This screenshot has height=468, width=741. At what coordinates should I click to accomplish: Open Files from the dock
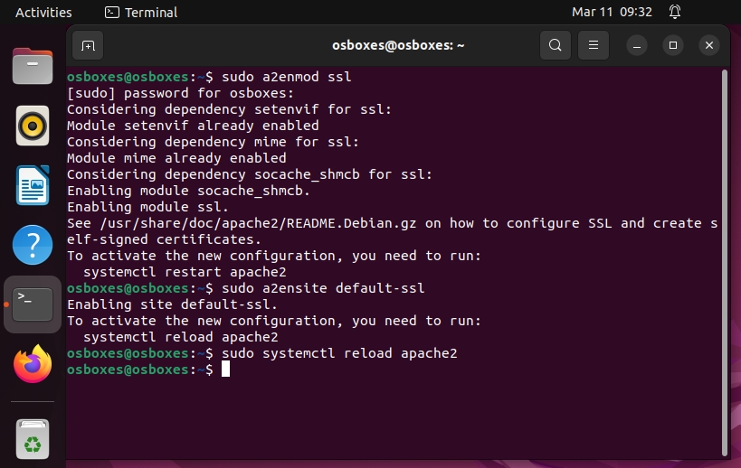point(33,66)
